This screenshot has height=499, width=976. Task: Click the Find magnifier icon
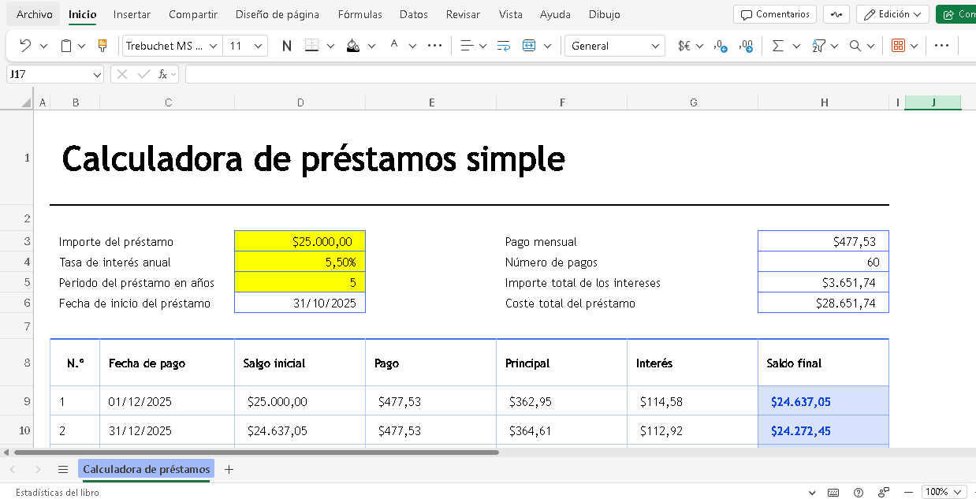point(855,46)
